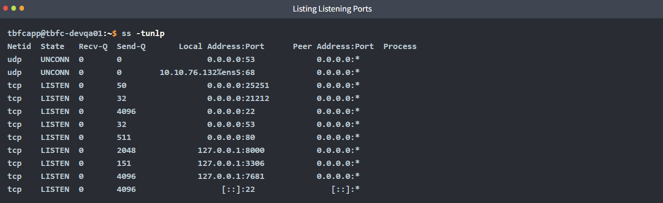Click the orange window dot

[22, 9]
